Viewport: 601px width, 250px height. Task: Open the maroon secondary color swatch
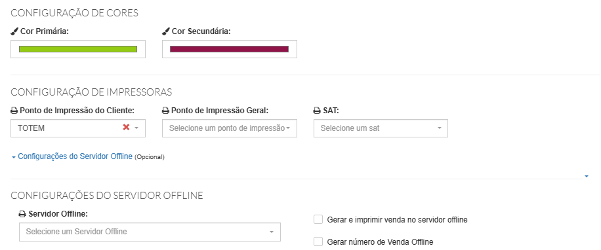pyautogui.click(x=229, y=49)
